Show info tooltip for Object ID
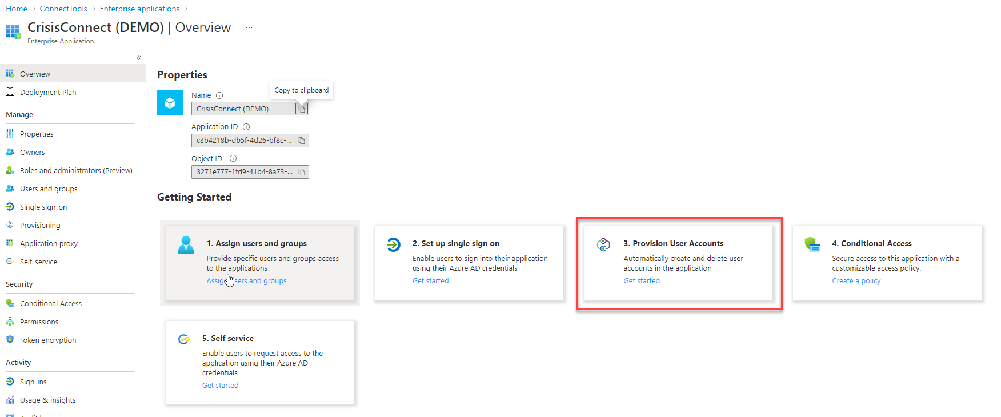1001x417 pixels. [233, 158]
